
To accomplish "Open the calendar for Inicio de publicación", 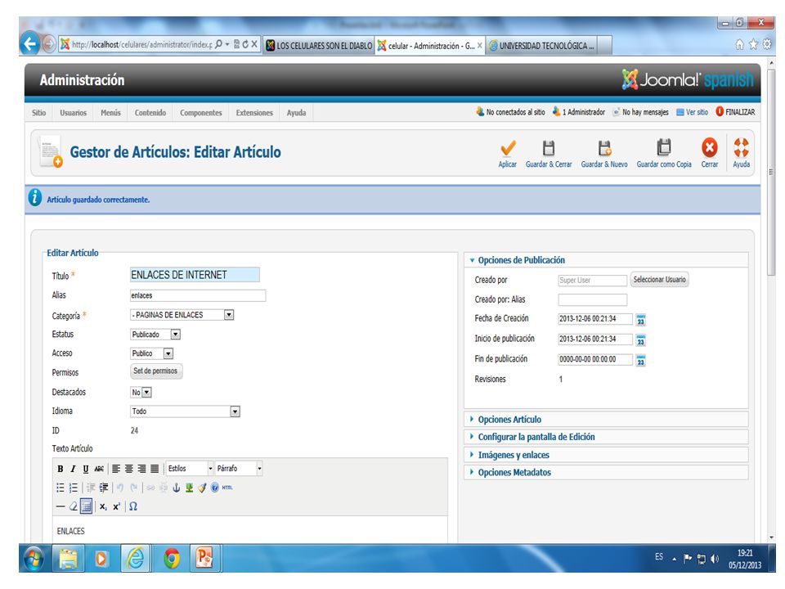I will 641,340.
